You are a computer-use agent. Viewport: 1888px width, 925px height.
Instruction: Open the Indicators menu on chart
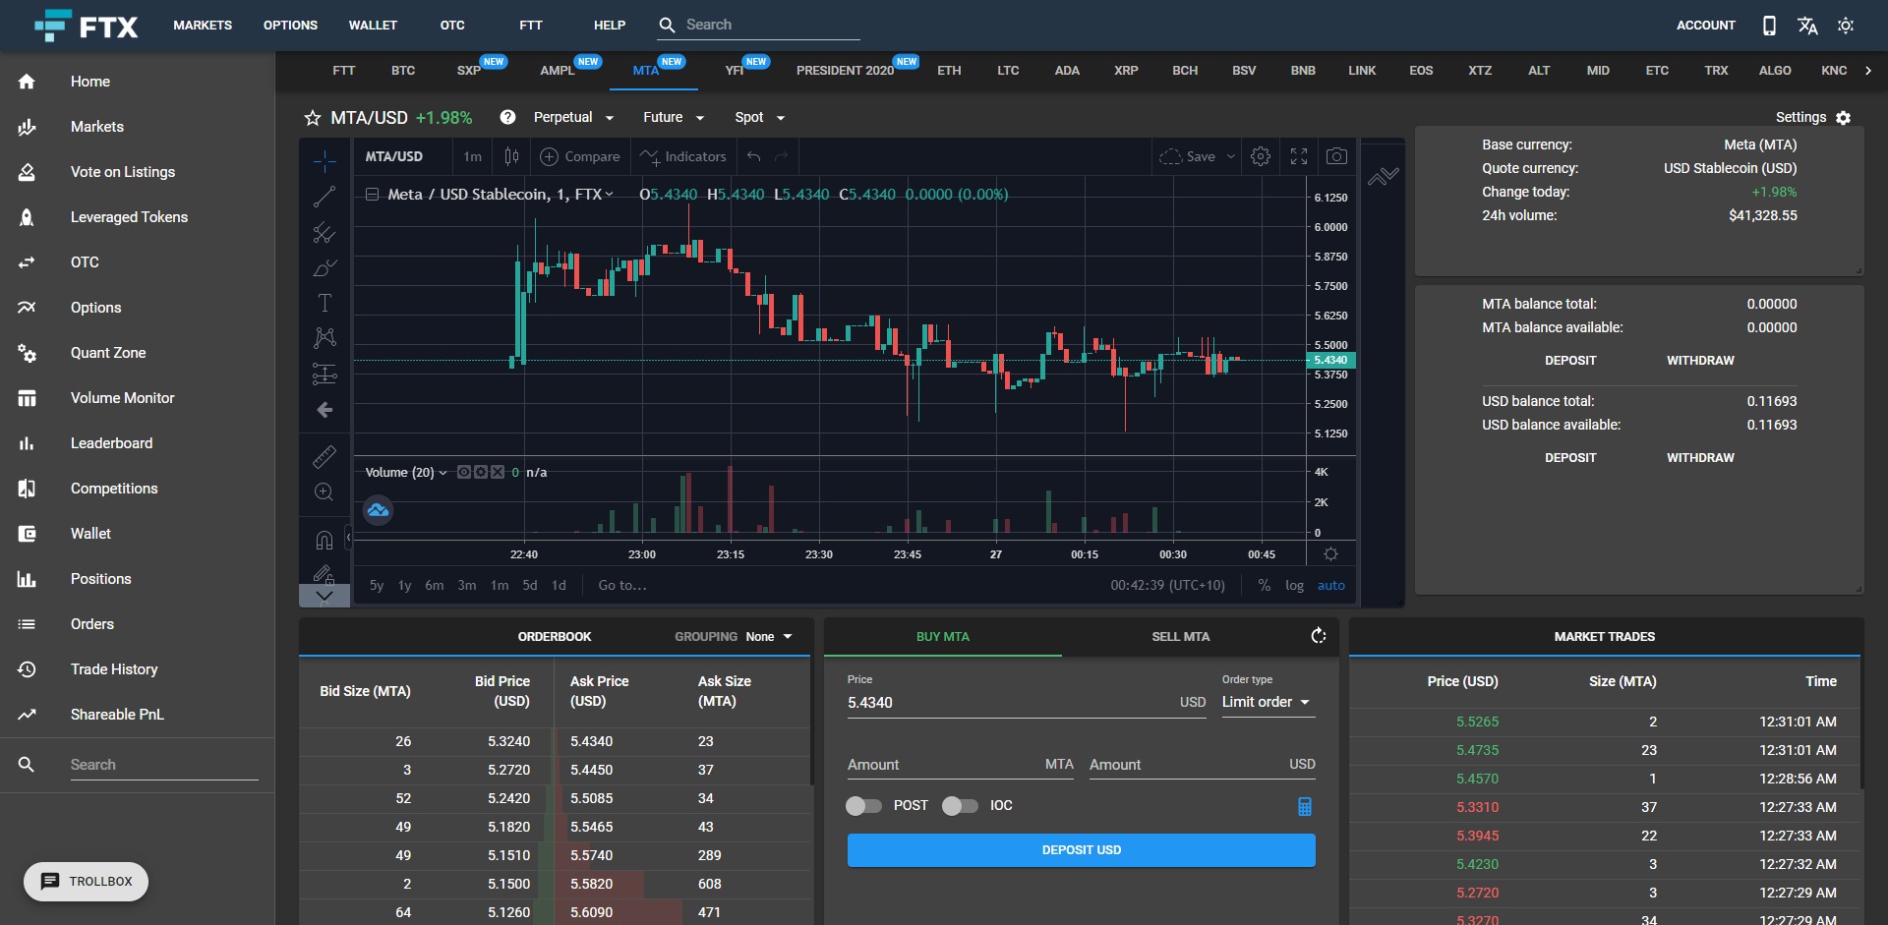(x=683, y=156)
